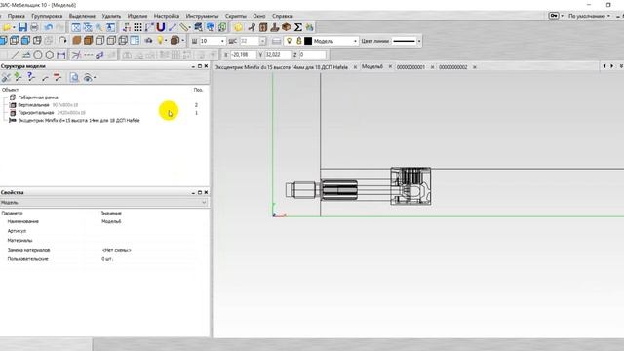Click the Sigma summary icon
The height and width of the screenshot is (351, 624).
297,27
